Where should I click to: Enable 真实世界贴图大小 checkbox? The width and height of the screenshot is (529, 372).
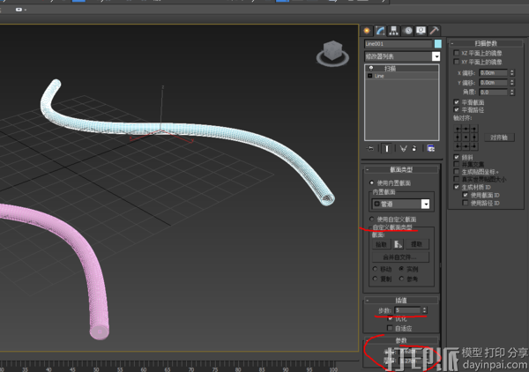457,179
